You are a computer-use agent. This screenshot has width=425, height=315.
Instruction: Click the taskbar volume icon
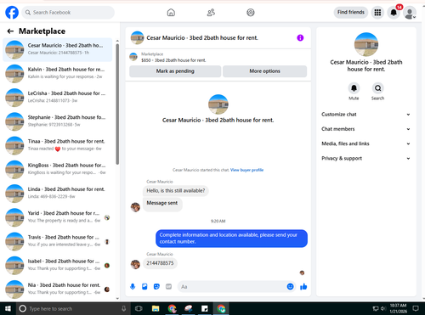[x=383, y=308]
